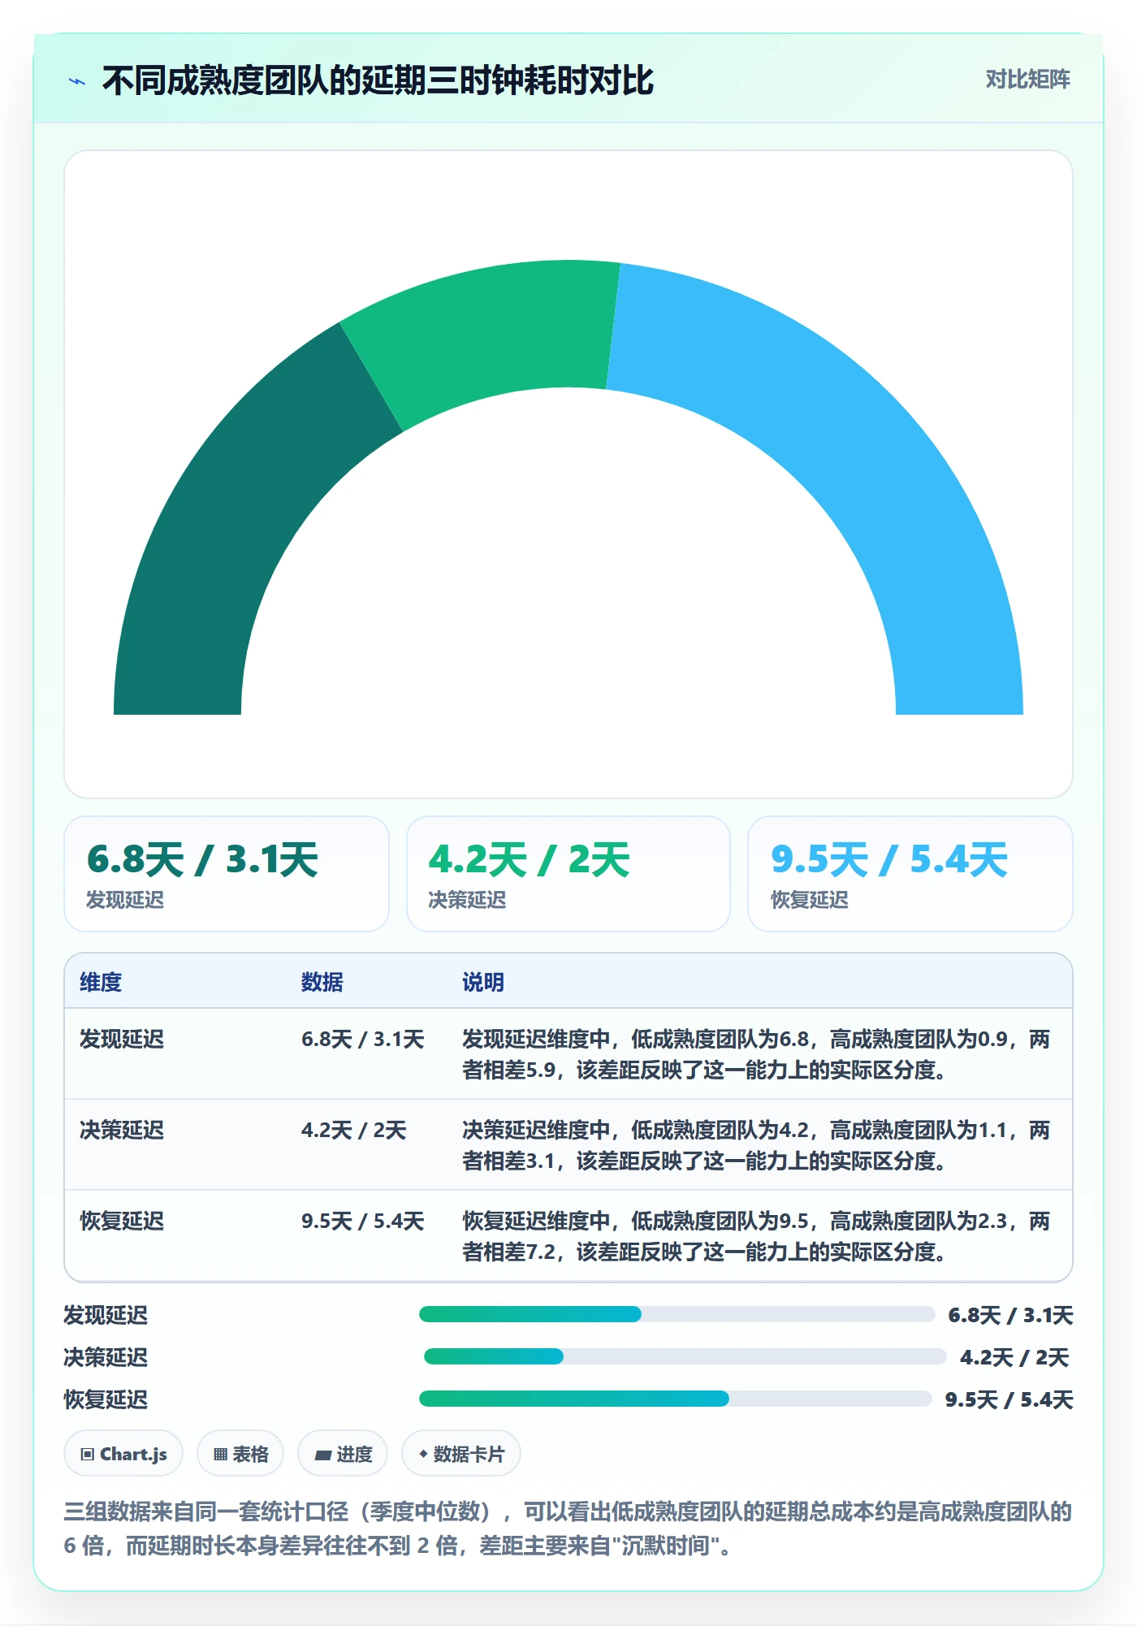Click the 恢复延迟 progress bar

676,1399
